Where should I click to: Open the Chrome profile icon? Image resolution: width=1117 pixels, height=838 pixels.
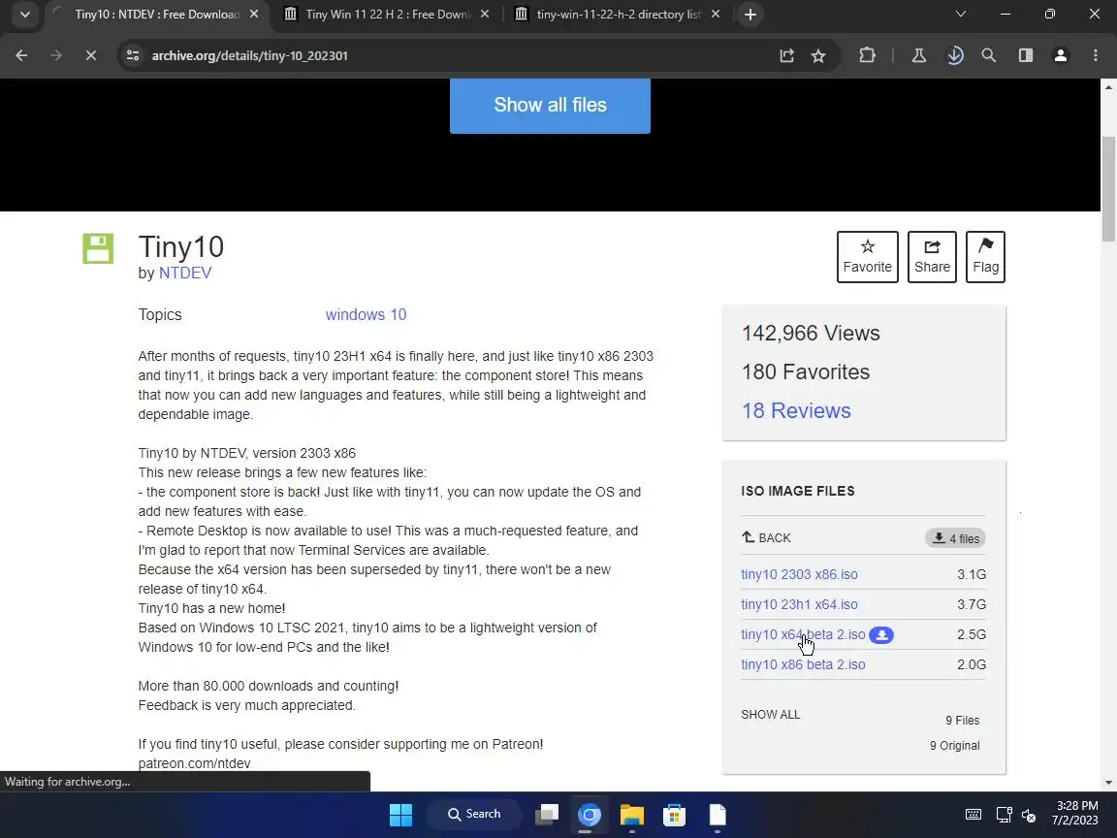[1060, 55]
